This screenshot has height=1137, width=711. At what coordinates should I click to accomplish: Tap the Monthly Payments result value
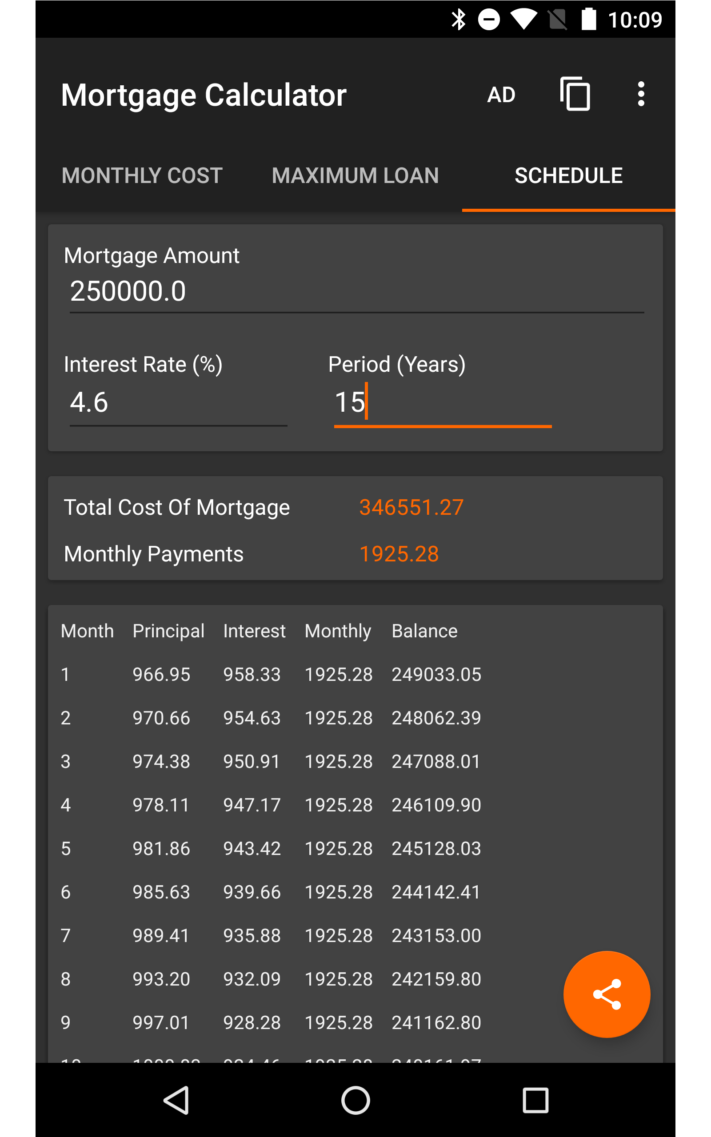click(399, 554)
